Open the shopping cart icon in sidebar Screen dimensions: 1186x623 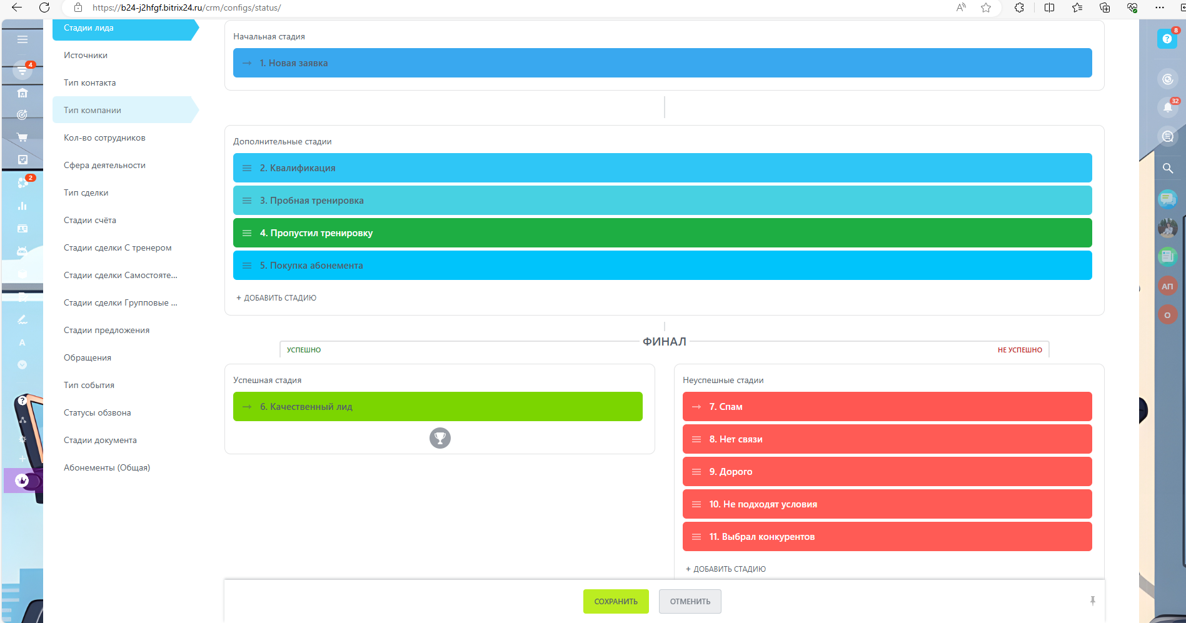pyautogui.click(x=23, y=137)
